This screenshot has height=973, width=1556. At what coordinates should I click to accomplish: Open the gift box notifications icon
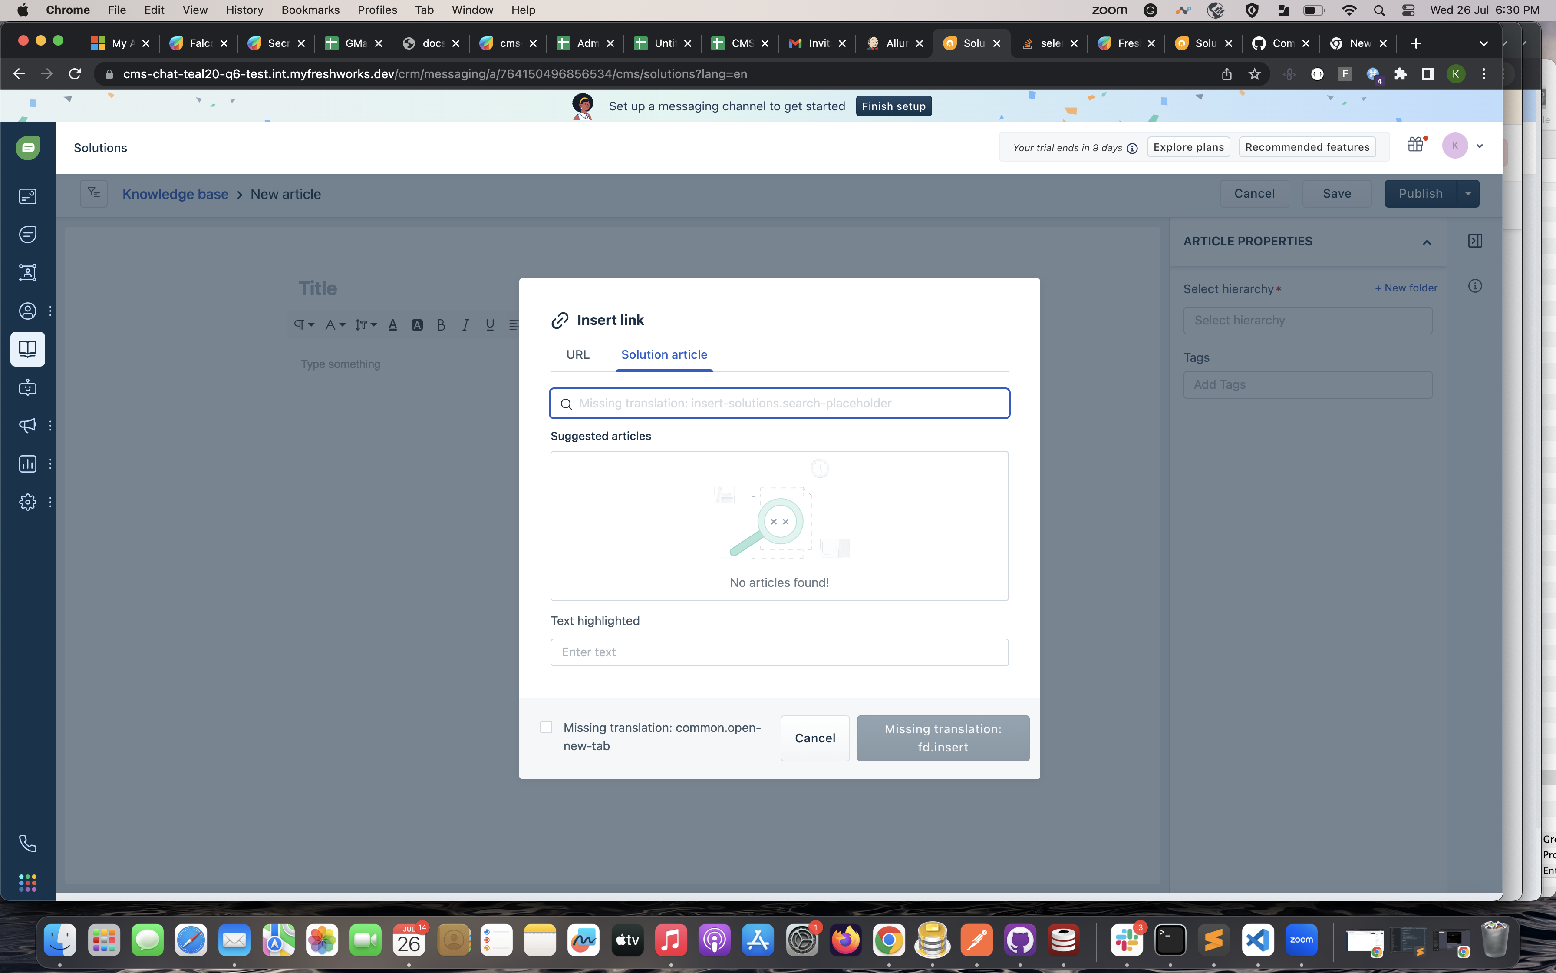1414,145
